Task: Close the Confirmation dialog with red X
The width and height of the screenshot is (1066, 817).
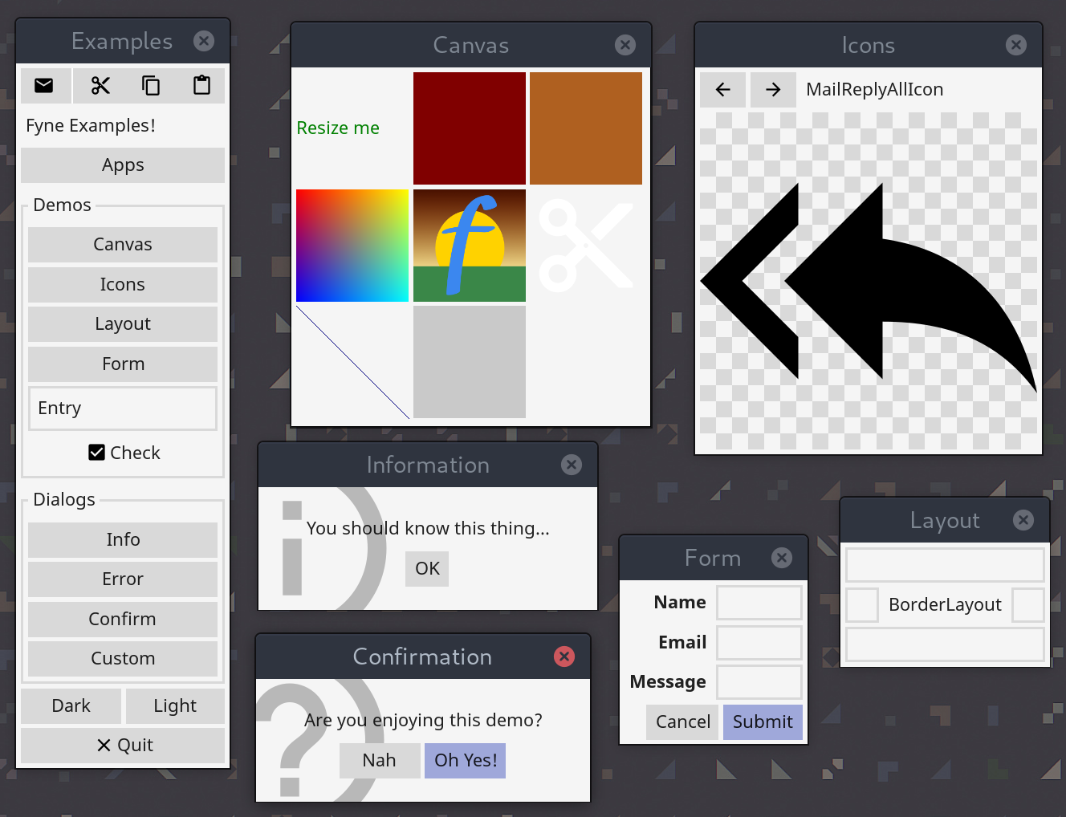Action: 564,656
